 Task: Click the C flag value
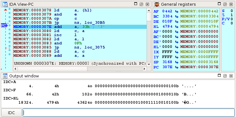232,23
